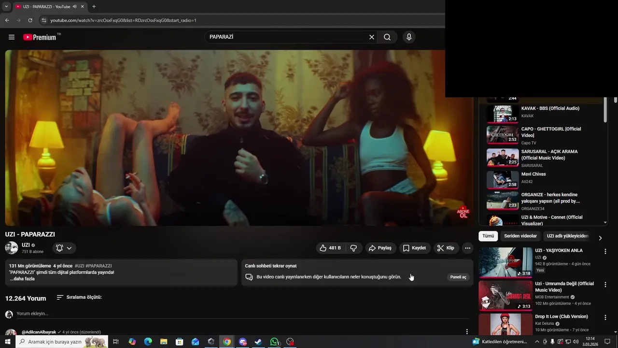Click the search magnifier button
The image size is (618, 348).
(x=387, y=37)
